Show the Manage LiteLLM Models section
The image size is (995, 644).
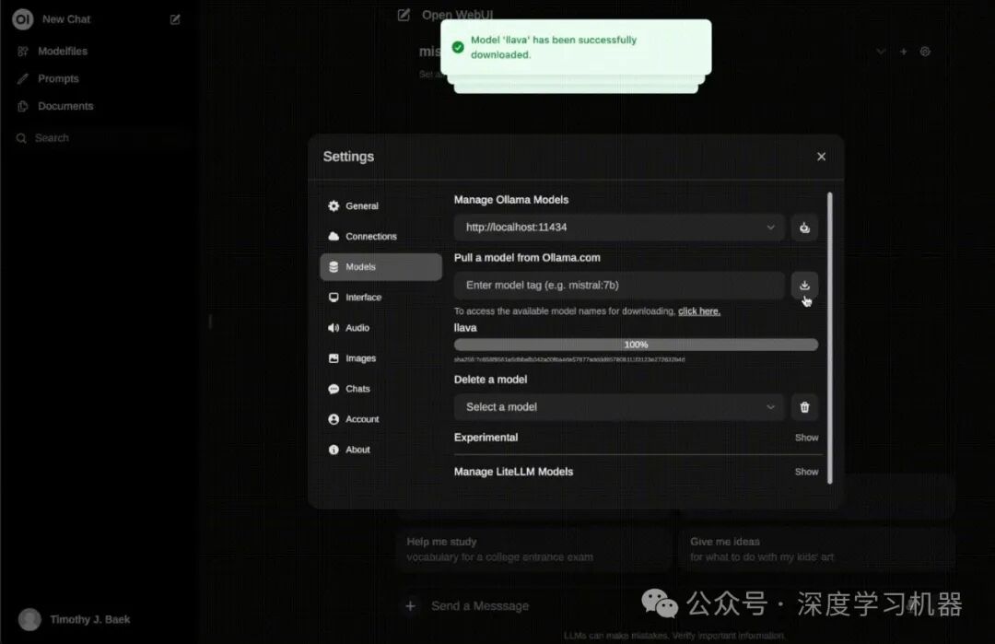(806, 472)
